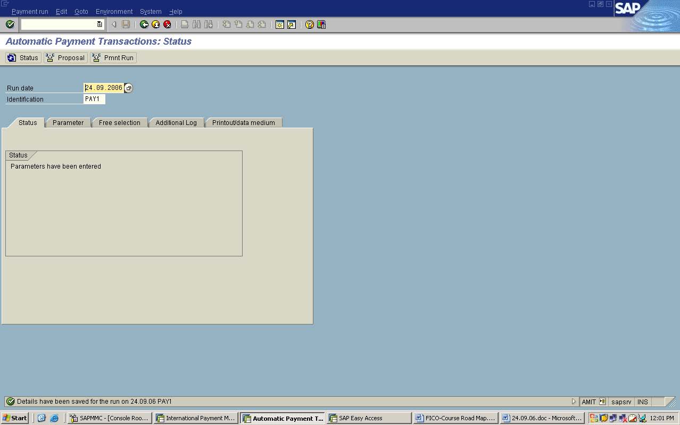Click the green Enter checkmark icon

10,24
